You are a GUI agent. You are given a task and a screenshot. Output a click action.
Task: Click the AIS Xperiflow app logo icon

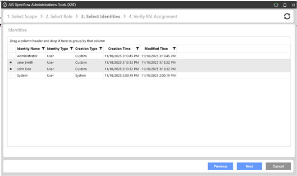[5, 5]
